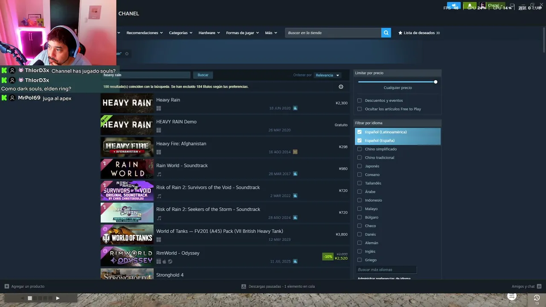The width and height of the screenshot is (546, 307).
Task: Open Lista de deseados wishlist
Action: [419, 33]
